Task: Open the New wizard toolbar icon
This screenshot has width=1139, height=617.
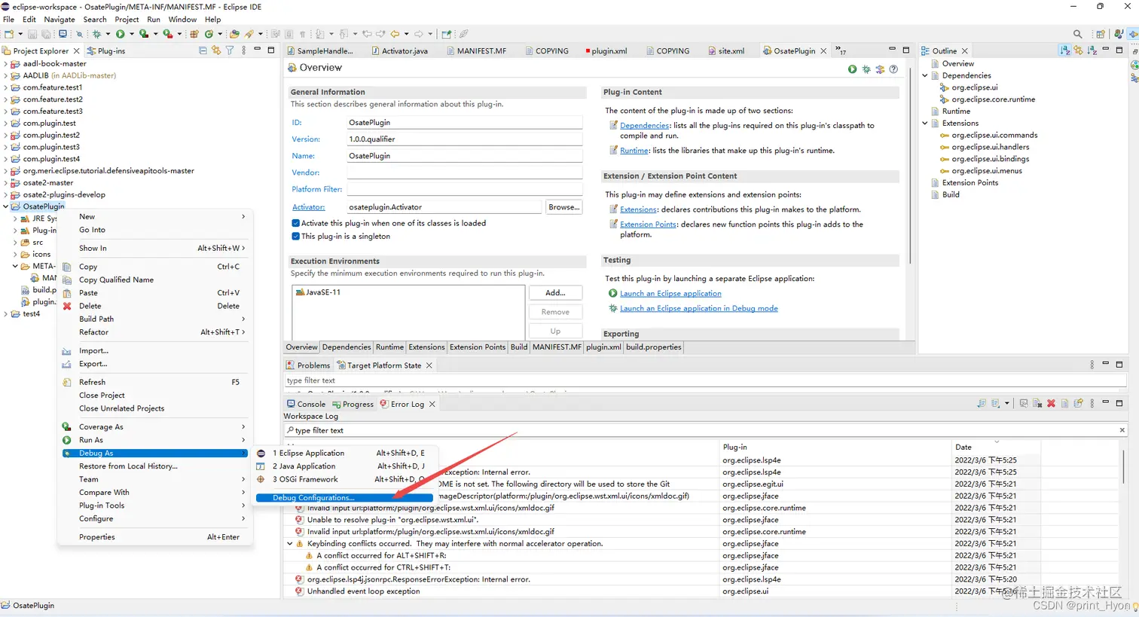Action: tap(9, 34)
